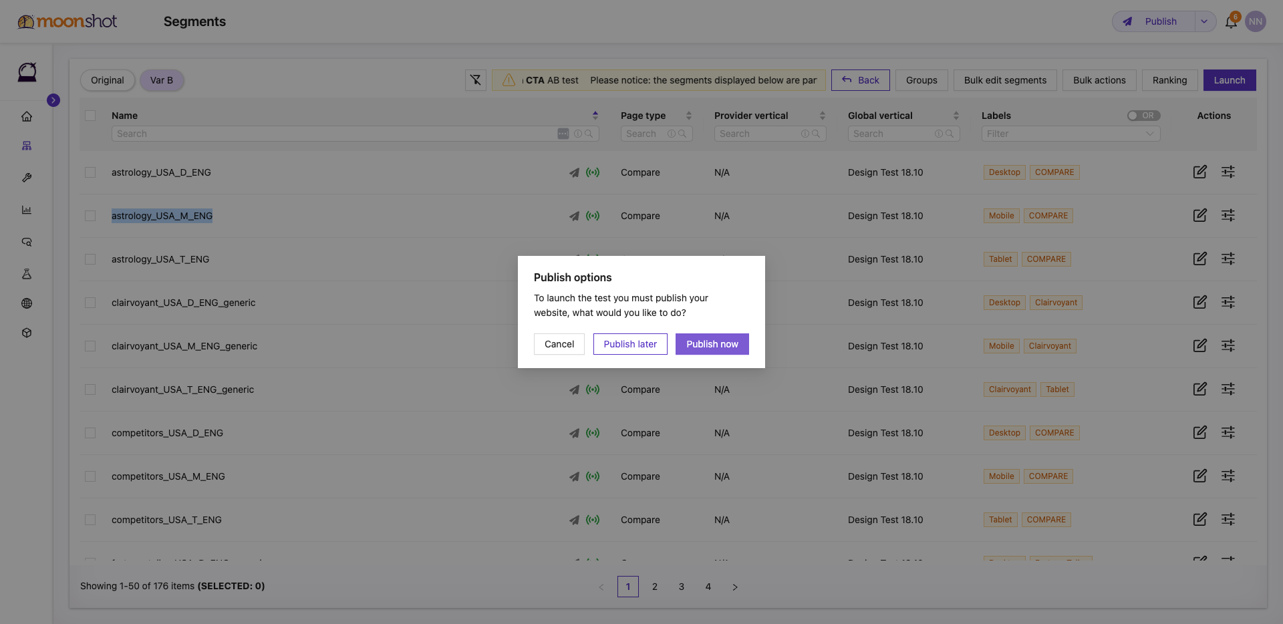This screenshot has height=624, width=1283.
Task: Click the Publish now button
Action: 712,344
